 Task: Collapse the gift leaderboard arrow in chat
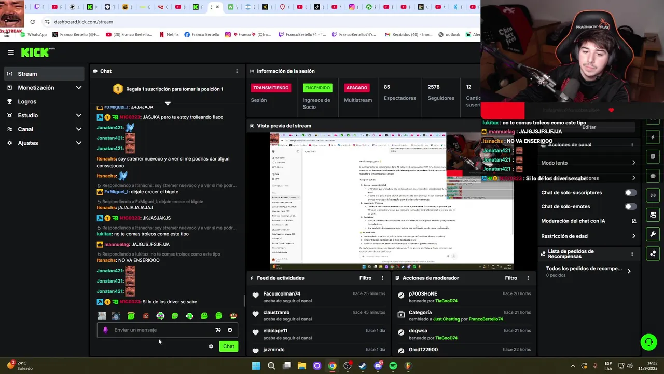(x=167, y=103)
